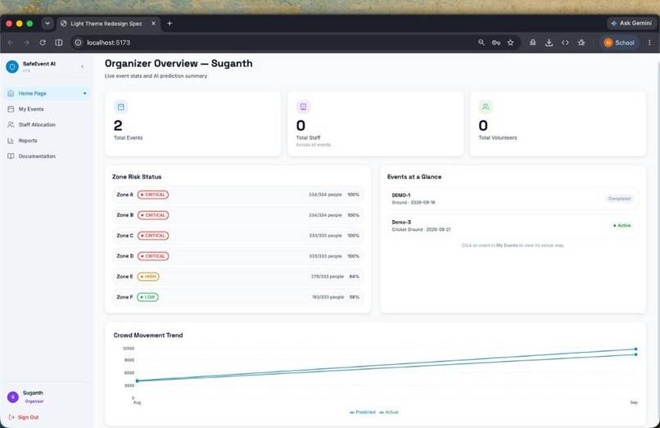Click the Staff Allocation people icon
660x428 pixels.
[x=11, y=124]
